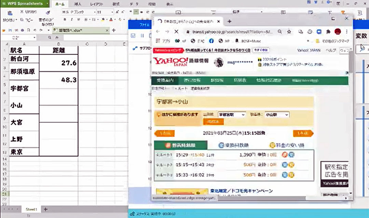The width and height of the screenshot is (369, 218).
Task: Open the font size dropdown showing 11
Action: tap(112, 12)
